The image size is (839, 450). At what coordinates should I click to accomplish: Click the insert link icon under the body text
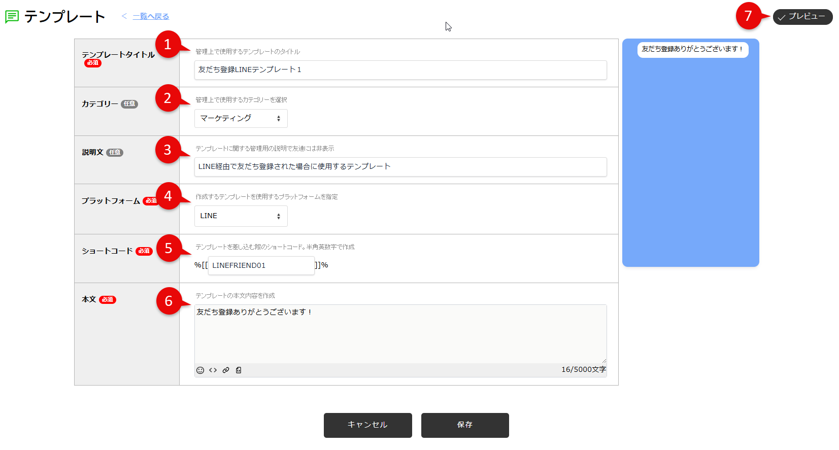[x=226, y=370]
